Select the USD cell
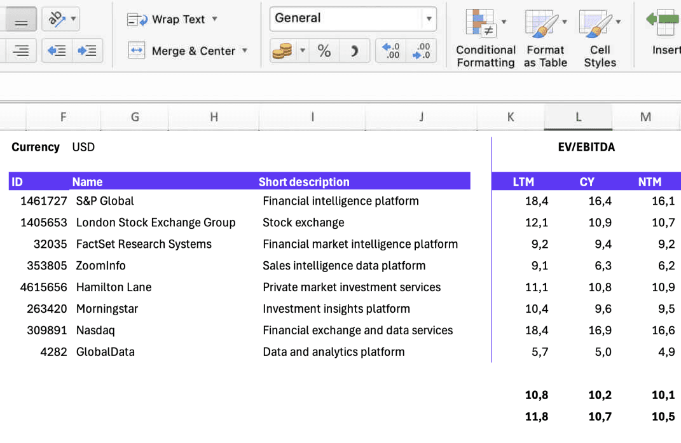The image size is (681, 443). tap(83, 147)
